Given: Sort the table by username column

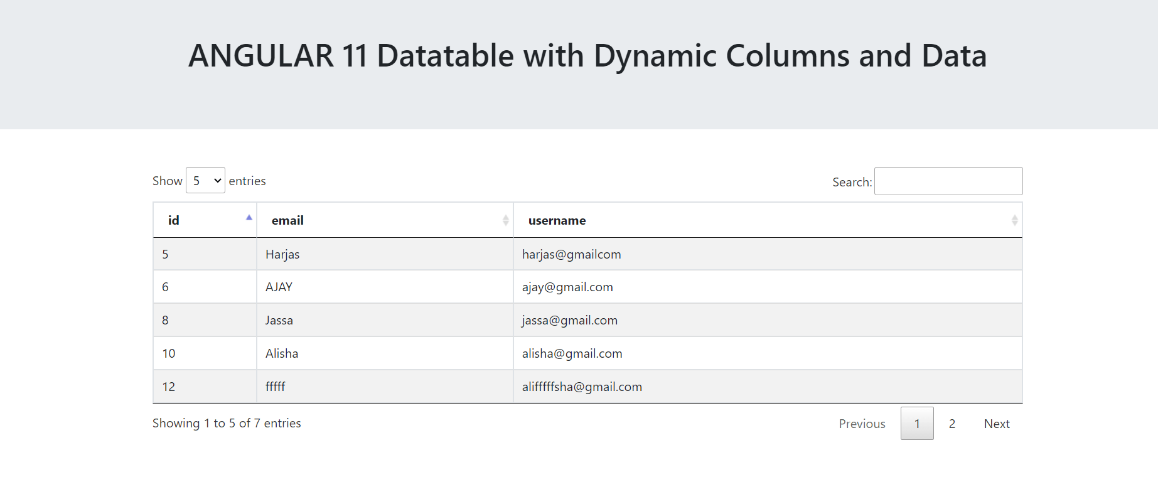Looking at the screenshot, I should pos(768,220).
